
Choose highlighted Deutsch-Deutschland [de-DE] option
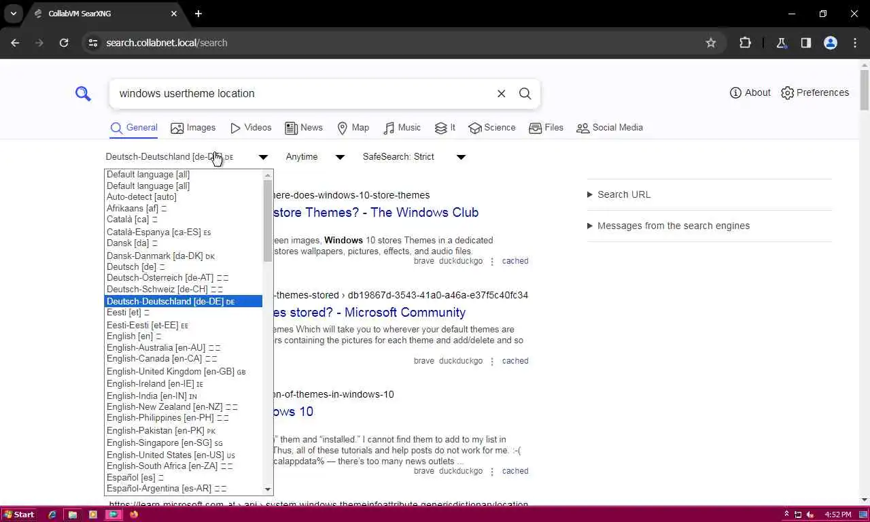184,301
